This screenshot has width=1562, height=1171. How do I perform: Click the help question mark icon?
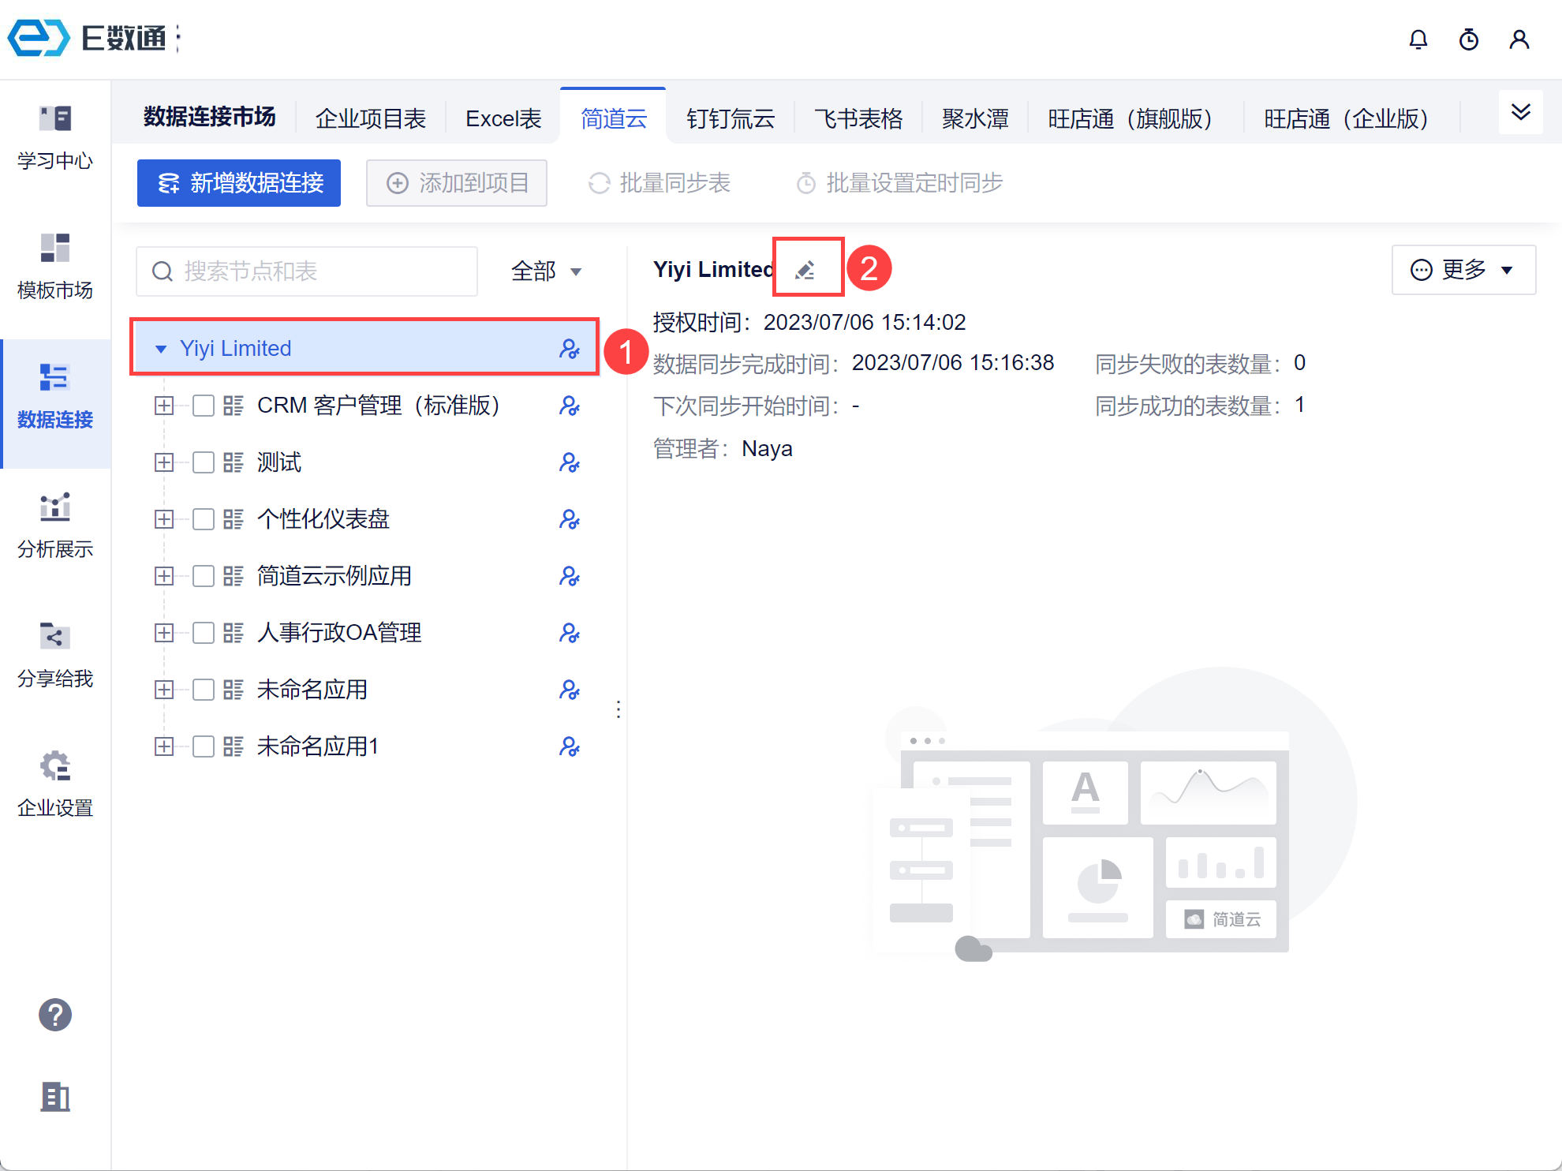(55, 1015)
